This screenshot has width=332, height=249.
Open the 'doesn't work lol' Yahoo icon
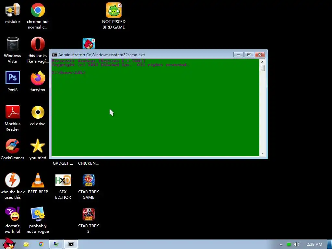(13, 214)
